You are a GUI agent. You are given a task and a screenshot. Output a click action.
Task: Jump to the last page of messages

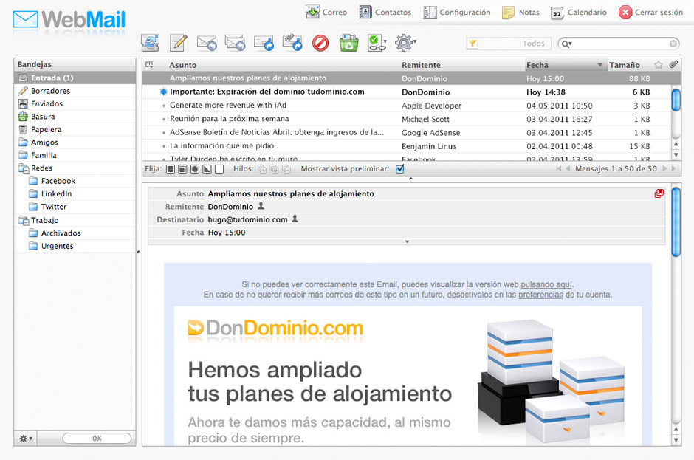click(674, 168)
